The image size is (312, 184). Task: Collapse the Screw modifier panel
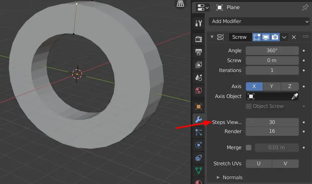(212, 37)
